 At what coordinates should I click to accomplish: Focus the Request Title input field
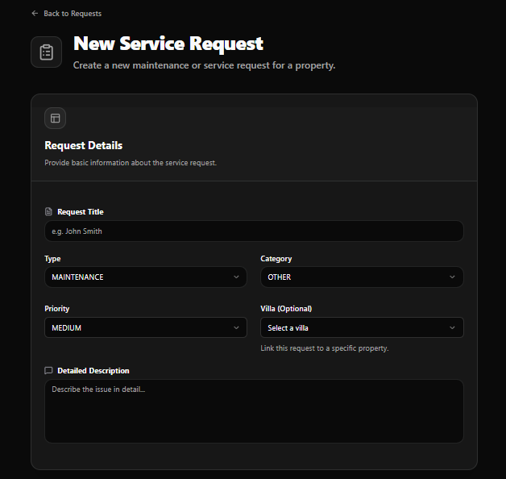254,231
